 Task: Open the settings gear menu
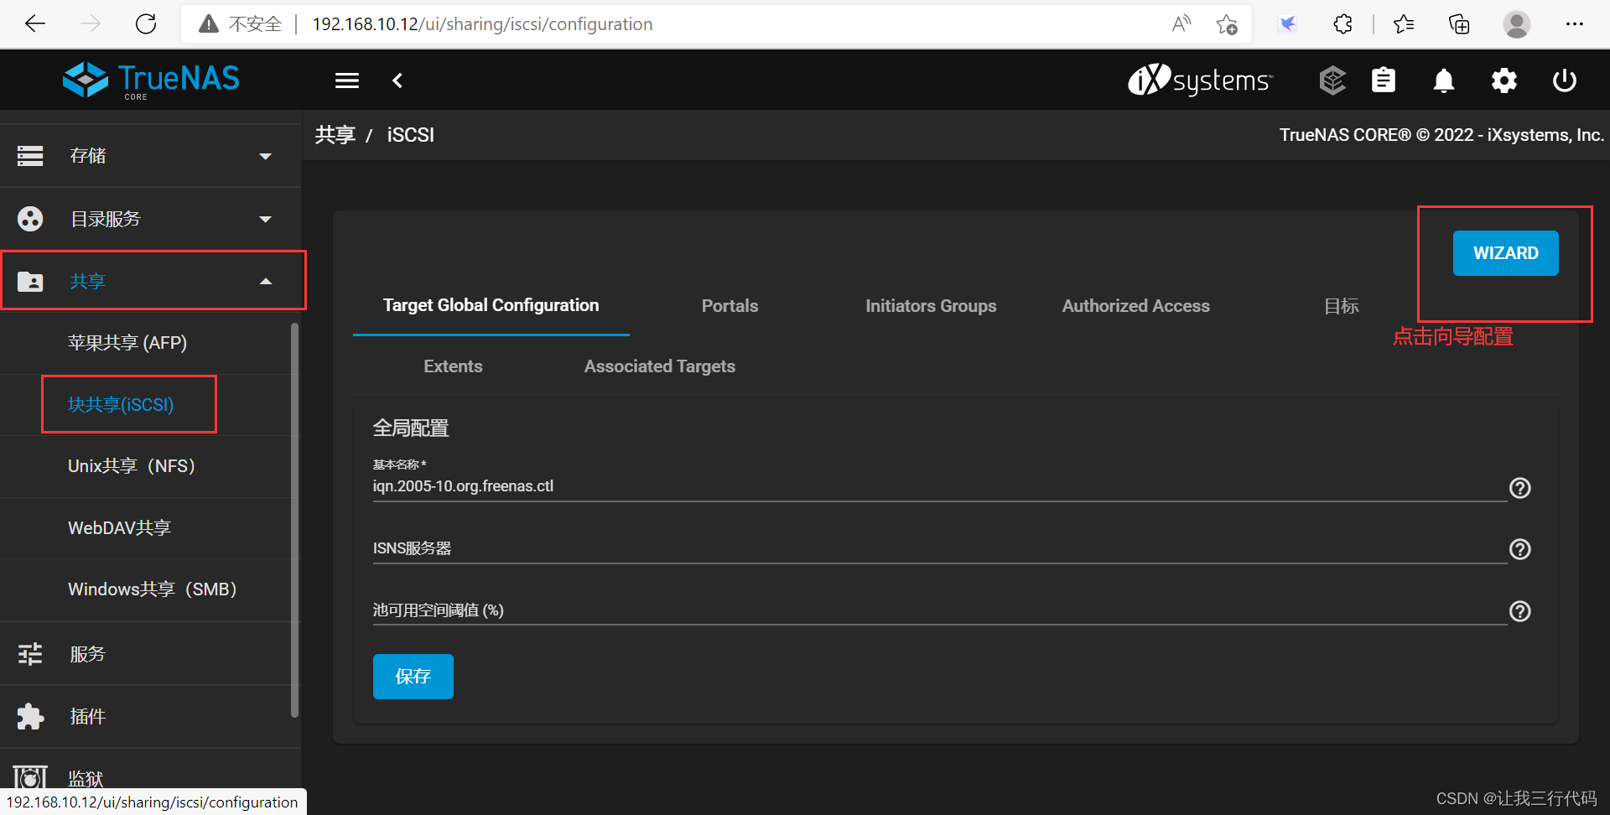coord(1504,80)
